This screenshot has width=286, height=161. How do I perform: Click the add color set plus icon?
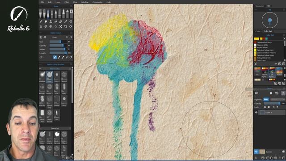pyautogui.click(x=276, y=83)
